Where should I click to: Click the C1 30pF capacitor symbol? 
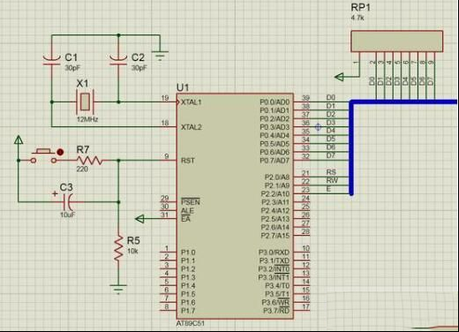coord(51,60)
